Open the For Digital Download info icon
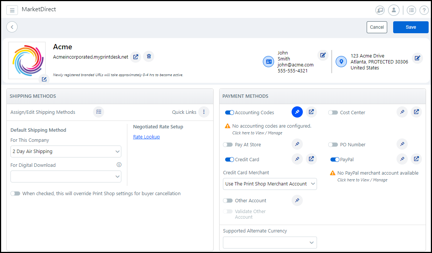Screen dimensions: 432x253 pos(119,165)
